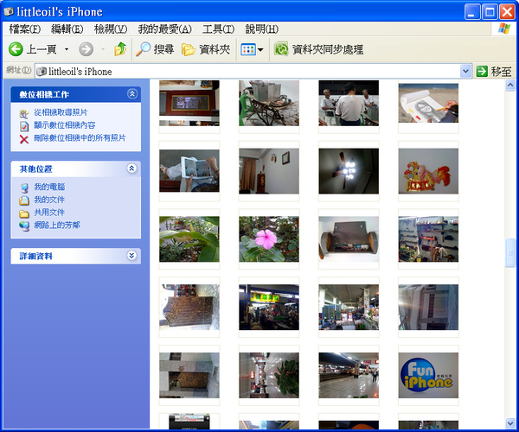Screen dimensions: 519x432
Task: Toggle the Folders pane button
Action: 206,49
